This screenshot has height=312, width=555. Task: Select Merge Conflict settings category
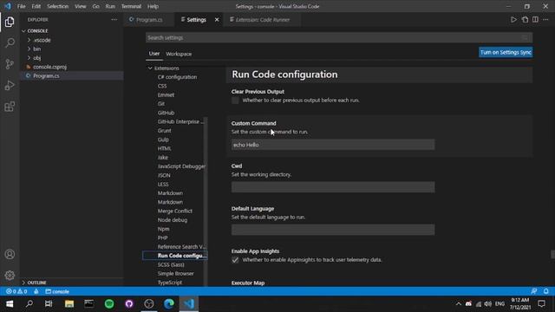175,211
